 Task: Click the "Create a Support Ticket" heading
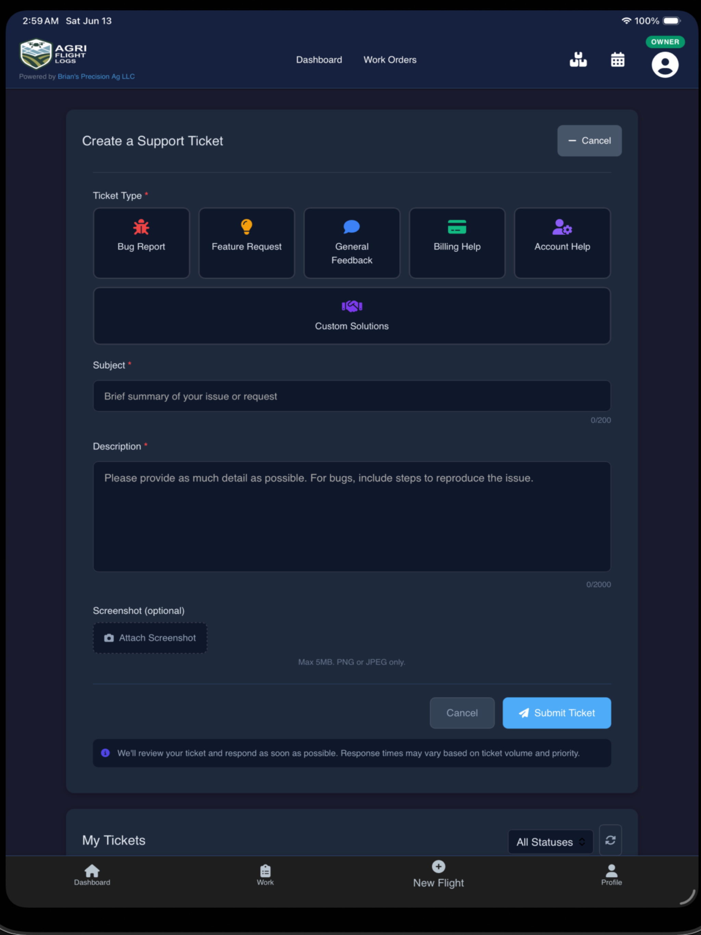(153, 141)
